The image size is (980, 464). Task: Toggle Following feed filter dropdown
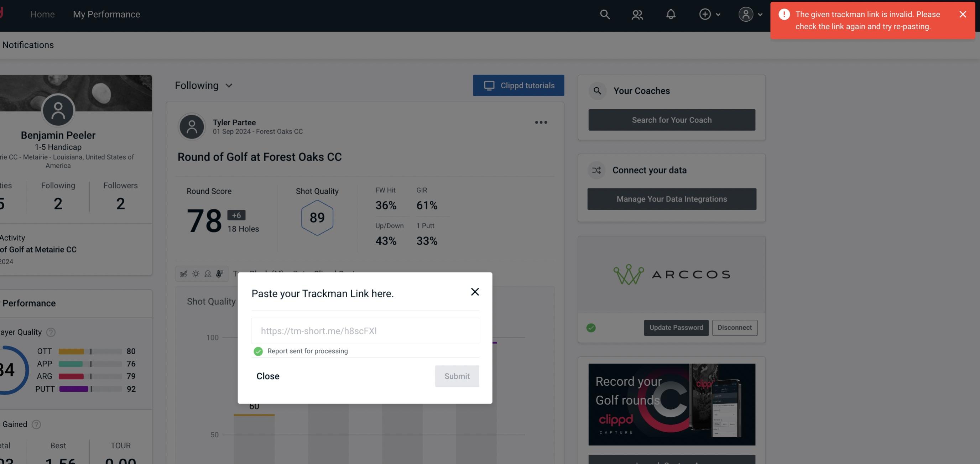tap(204, 85)
